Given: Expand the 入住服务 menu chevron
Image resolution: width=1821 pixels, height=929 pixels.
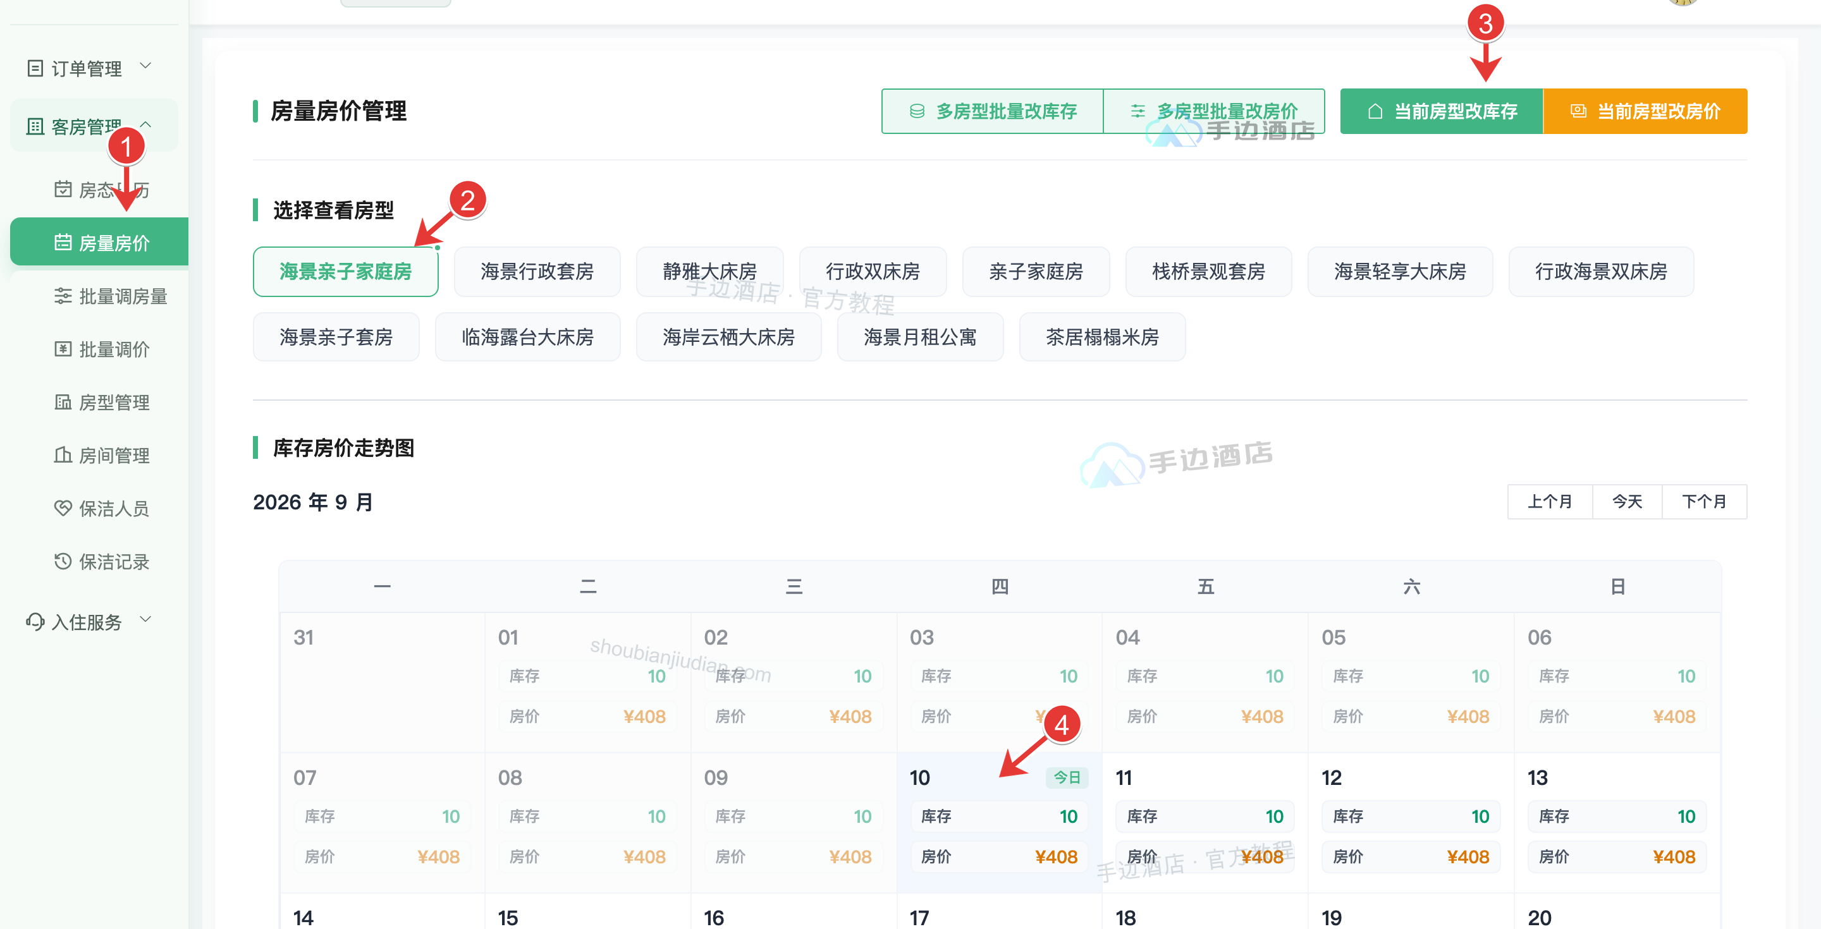Looking at the screenshot, I should tap(145, 619).
